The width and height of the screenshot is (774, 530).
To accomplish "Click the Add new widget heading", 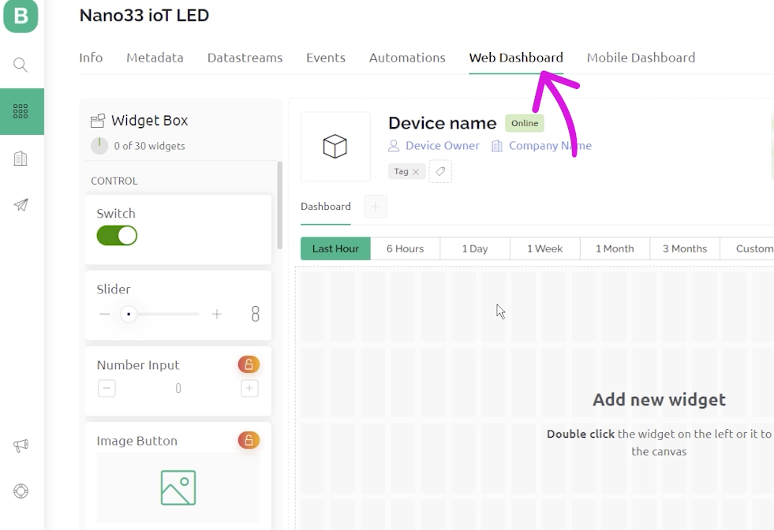I will [659, 399].
